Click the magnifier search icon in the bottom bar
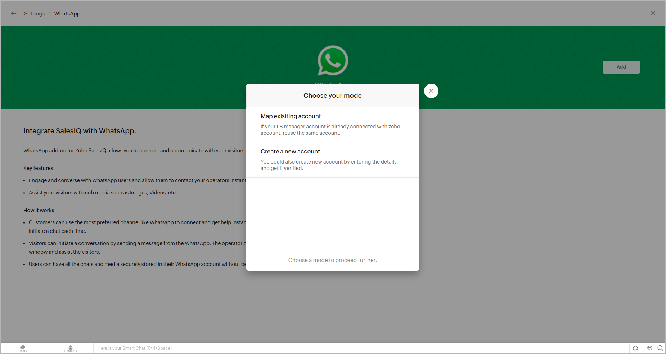 click(660, 348)
